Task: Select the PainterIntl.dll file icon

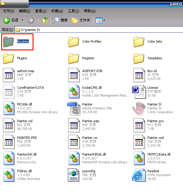Action: pyautogui.click(x=9, y=158)
